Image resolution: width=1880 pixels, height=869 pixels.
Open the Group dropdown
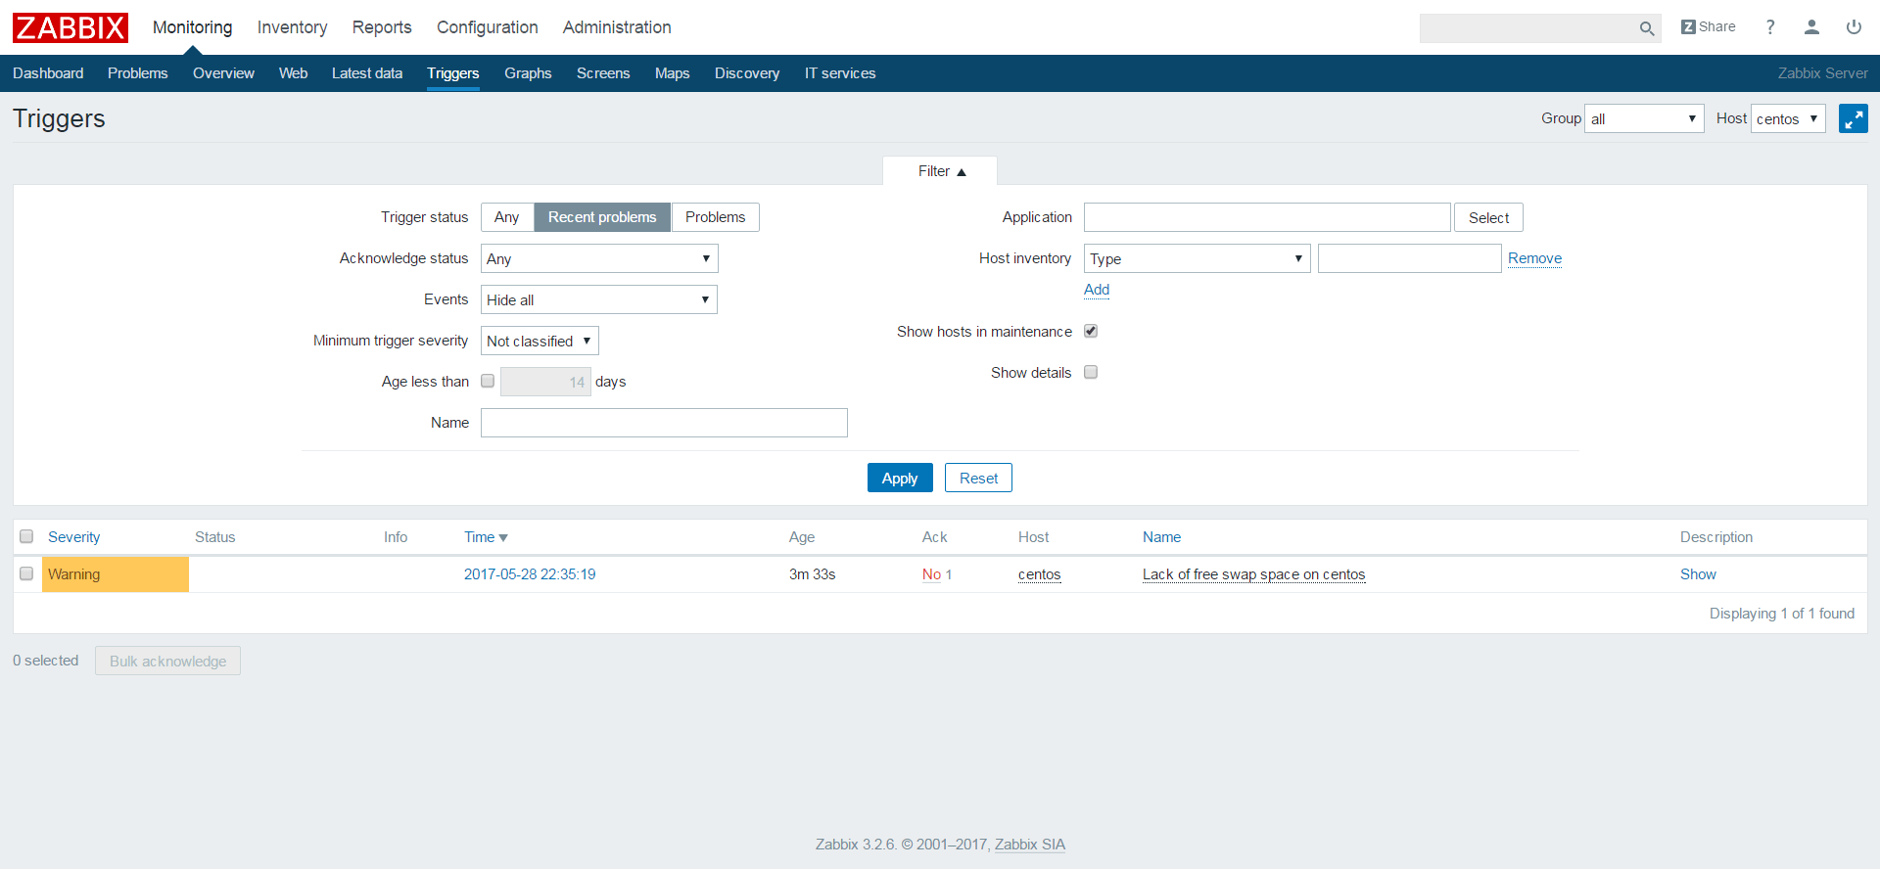coord(1644,118)
